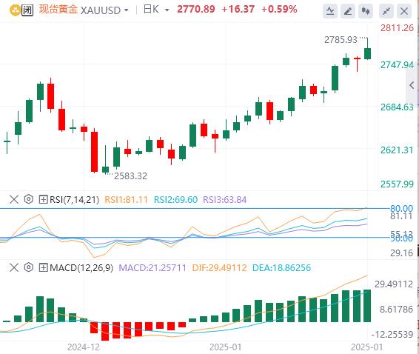
Task: Click the percent change +0.59%
Action: pos(279,10)
